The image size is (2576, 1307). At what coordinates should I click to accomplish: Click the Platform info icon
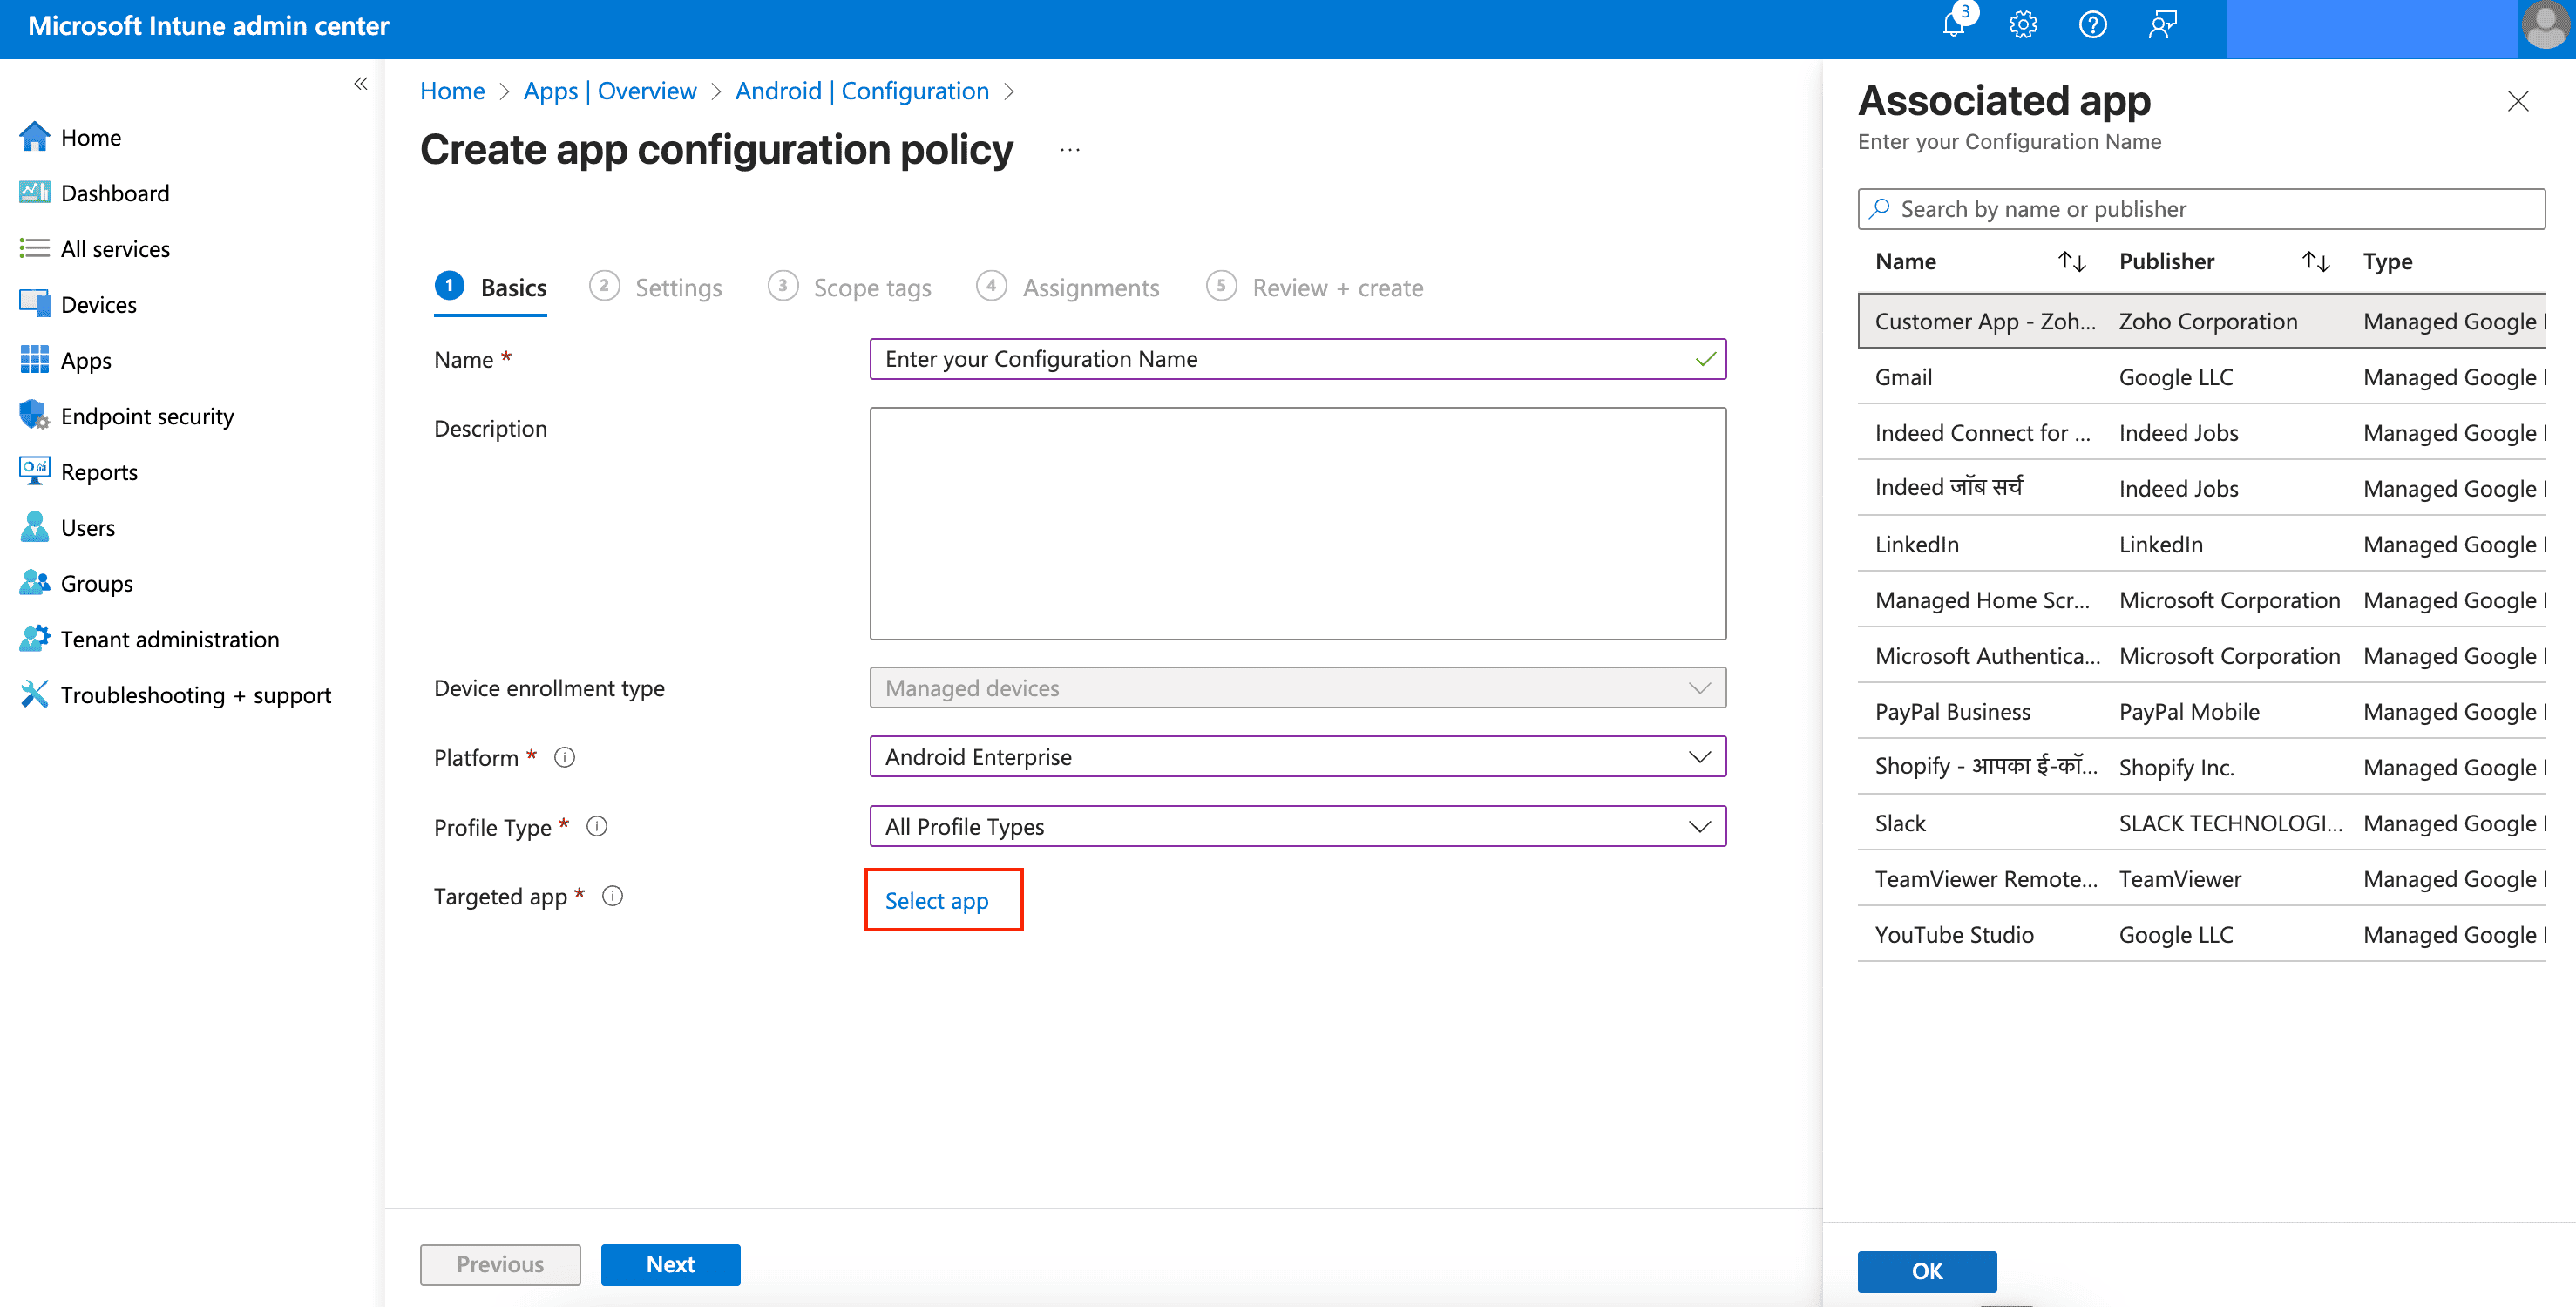564,757
